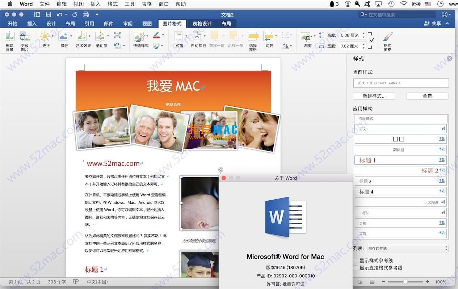Click the smiley feedback icon
The height and width of the screenshot is (289, 458).
445,14
